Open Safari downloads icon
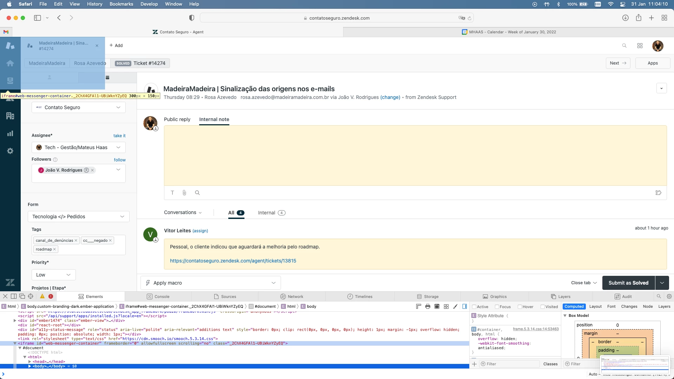674x379 pixels. click(626, 18)
